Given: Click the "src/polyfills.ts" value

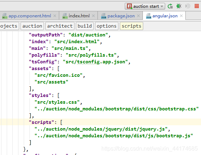Looking at the screenshot, I should [91, 55].
